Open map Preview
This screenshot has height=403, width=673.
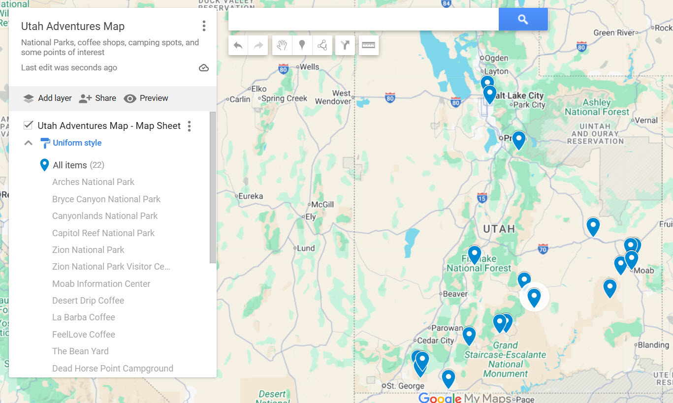tap(146, 98)
